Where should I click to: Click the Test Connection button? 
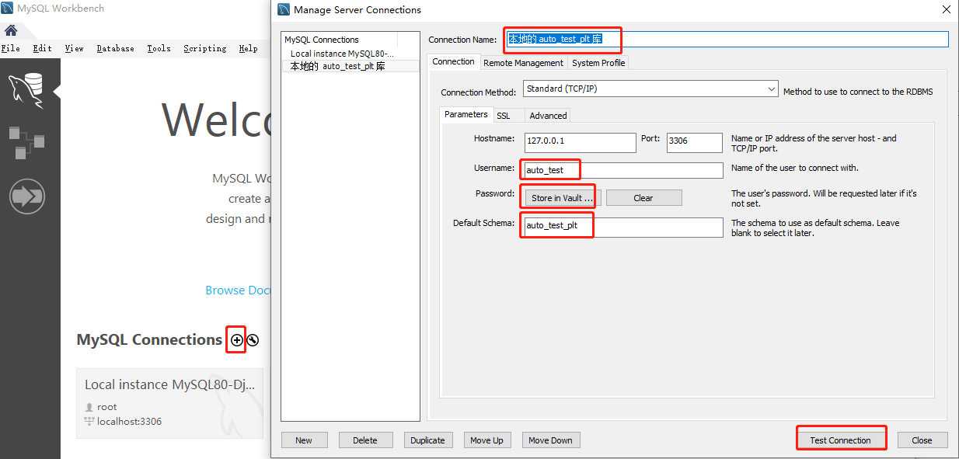(x=840, y=440)
